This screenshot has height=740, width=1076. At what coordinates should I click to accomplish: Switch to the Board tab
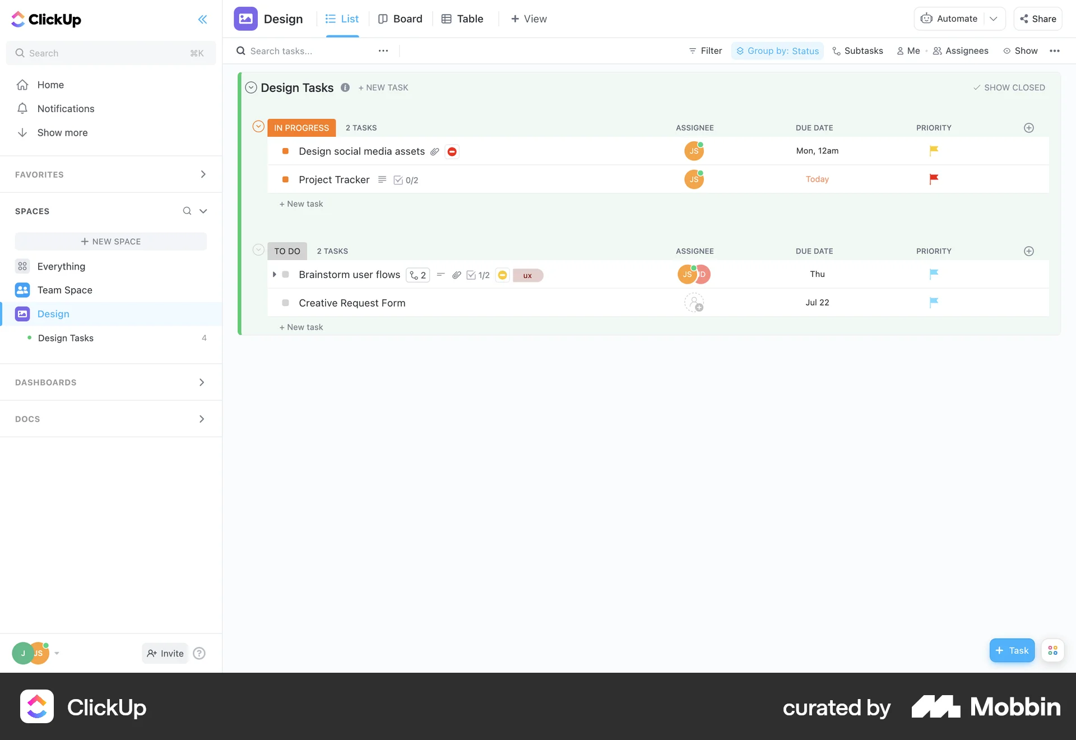point(400,18)
